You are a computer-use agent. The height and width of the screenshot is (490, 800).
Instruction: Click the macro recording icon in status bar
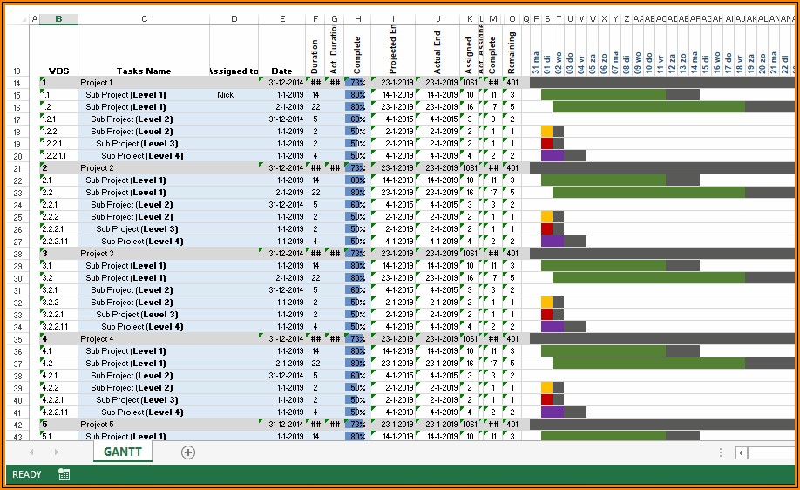tap(64, 474)
